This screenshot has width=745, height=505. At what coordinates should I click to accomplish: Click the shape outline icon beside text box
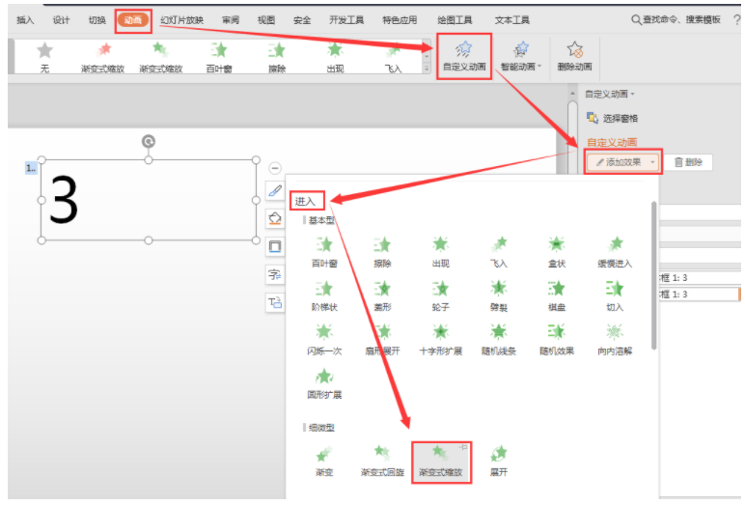(275, 246)
